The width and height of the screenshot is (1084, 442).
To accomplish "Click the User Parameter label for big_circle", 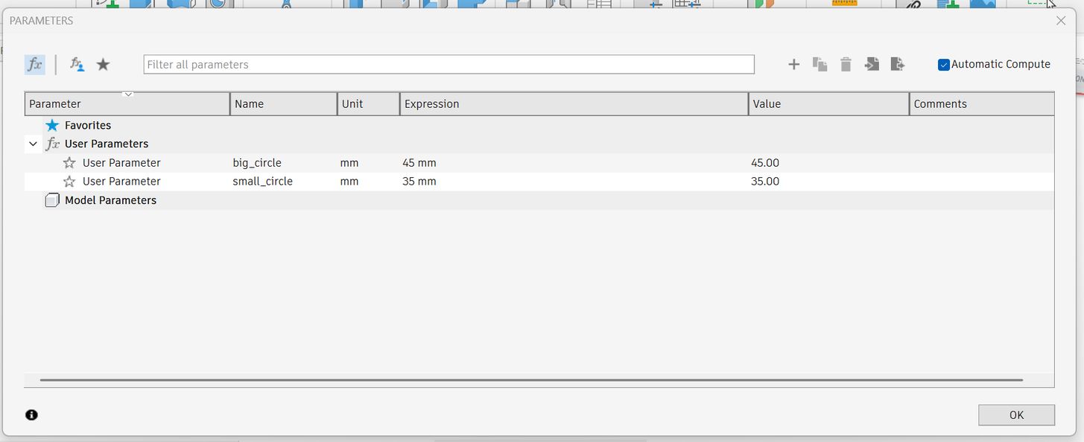I will (x=121, y=163).
